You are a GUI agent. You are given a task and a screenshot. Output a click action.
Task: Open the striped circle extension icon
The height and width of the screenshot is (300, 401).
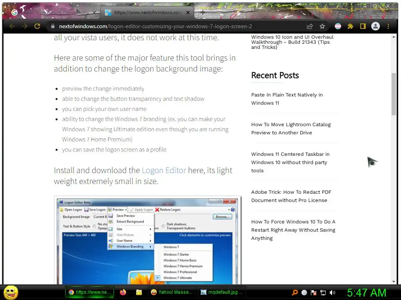pyautogui.click(x=338, y=26)
